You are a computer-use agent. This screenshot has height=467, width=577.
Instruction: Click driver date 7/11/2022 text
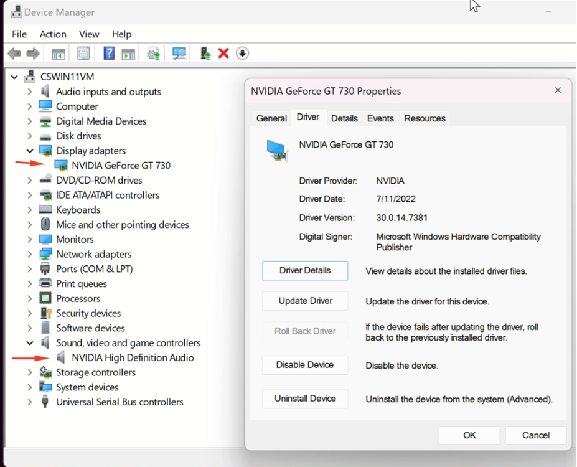[x=396, y=199]
